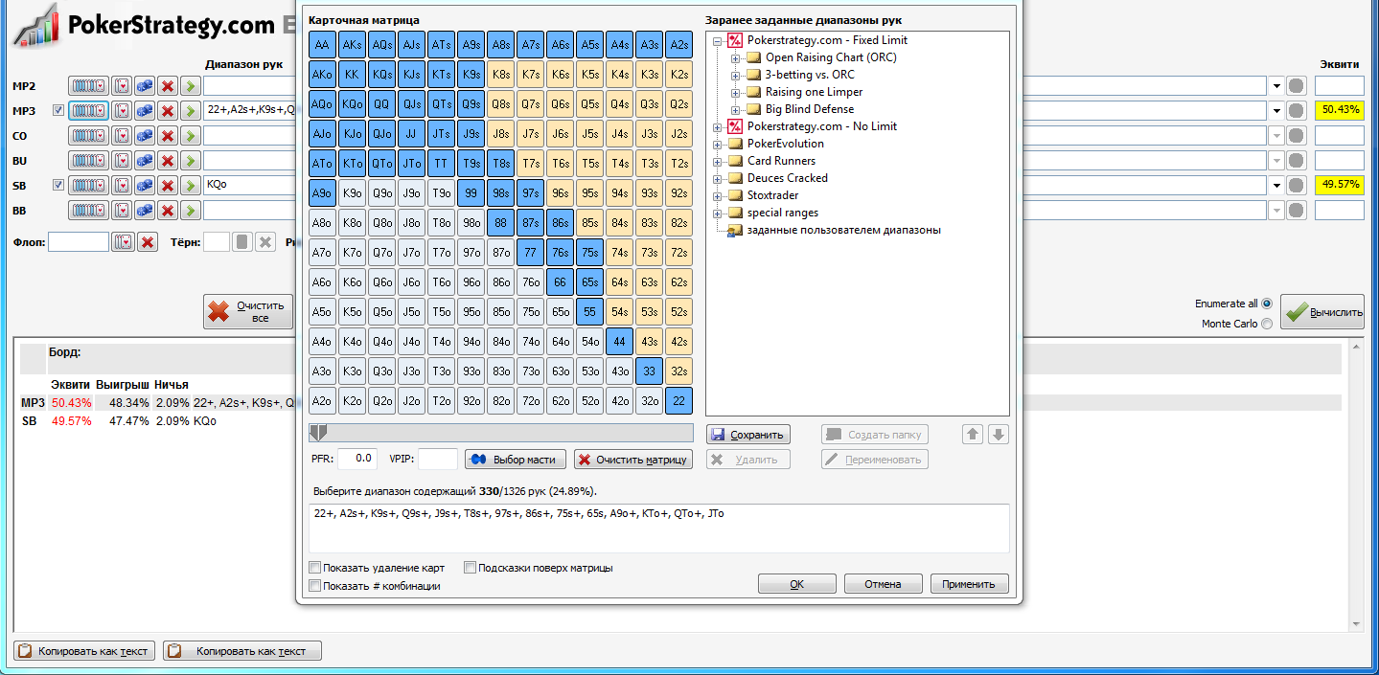This screenshot has width=1379, height=675.
Task: Click the grey circle button in SB row
Action: [x=1297, y=186]
